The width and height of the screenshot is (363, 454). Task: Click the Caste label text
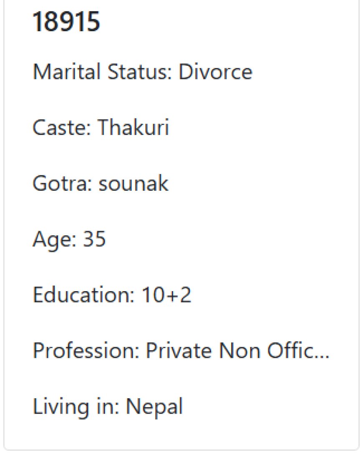coord(62,127)
